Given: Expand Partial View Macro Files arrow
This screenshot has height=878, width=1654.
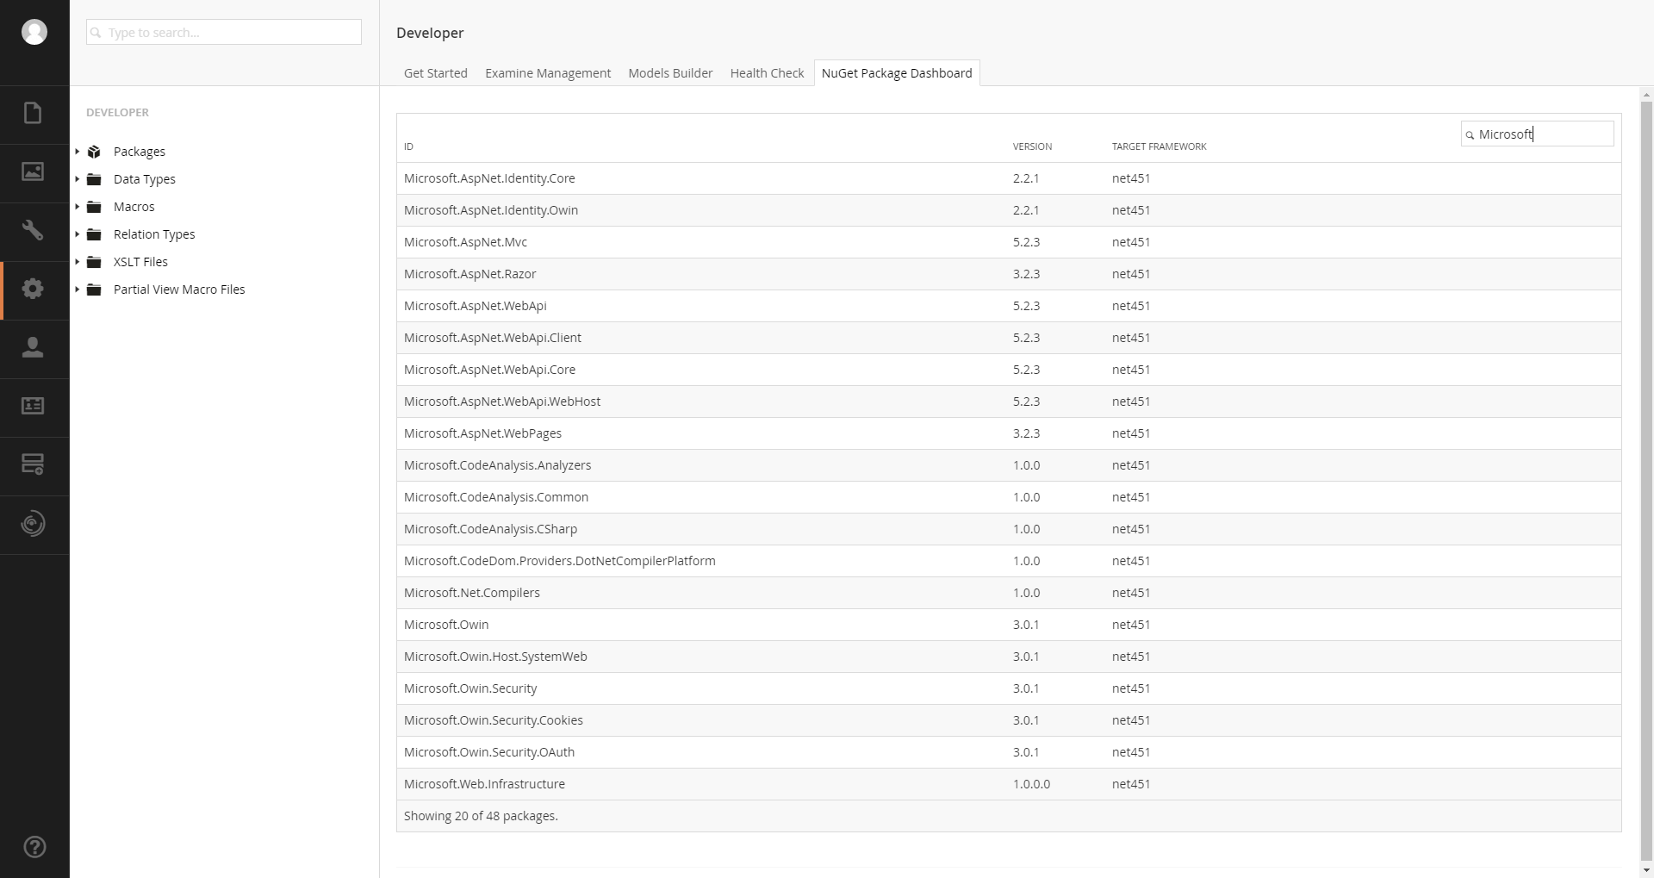Looking at the screenshot, I should [x=78, y=290].
